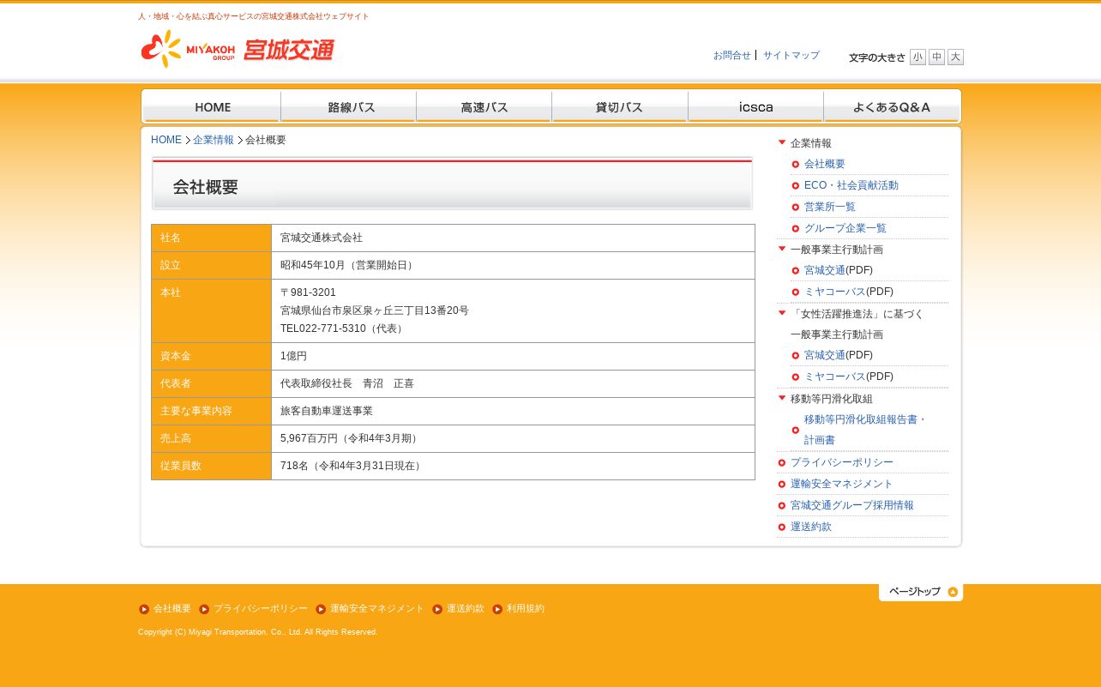Open プライバシーポリシー in the sidebar
Viewport: 1101px width, 687px height.
[842, 462]
